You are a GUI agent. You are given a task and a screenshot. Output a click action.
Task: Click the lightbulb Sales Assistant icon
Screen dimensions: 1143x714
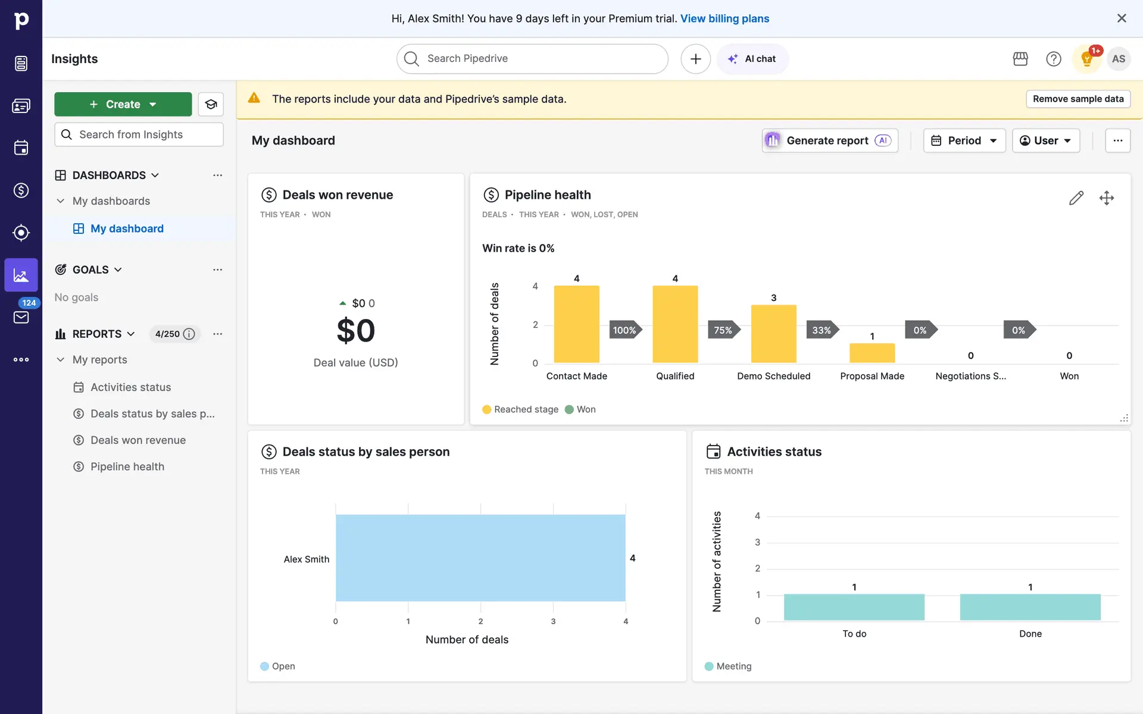click(1086, 59)
